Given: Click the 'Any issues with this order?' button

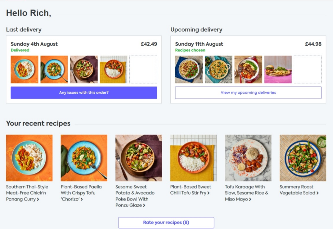Looking at the screenshot, I should (84, 93).
